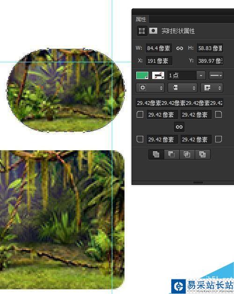
Task: Edit the combined corner radii text field
Action: point(179,103)
